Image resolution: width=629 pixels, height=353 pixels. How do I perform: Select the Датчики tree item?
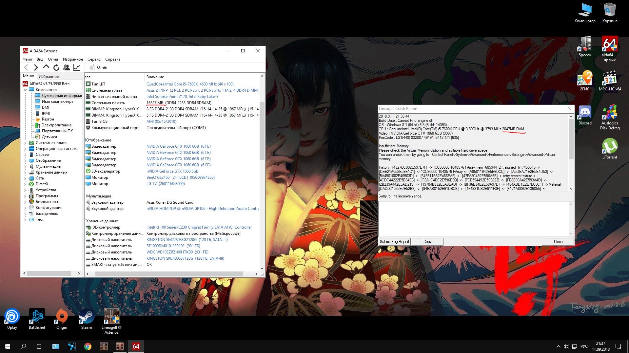pyautogui.click(x=46, y=137)
